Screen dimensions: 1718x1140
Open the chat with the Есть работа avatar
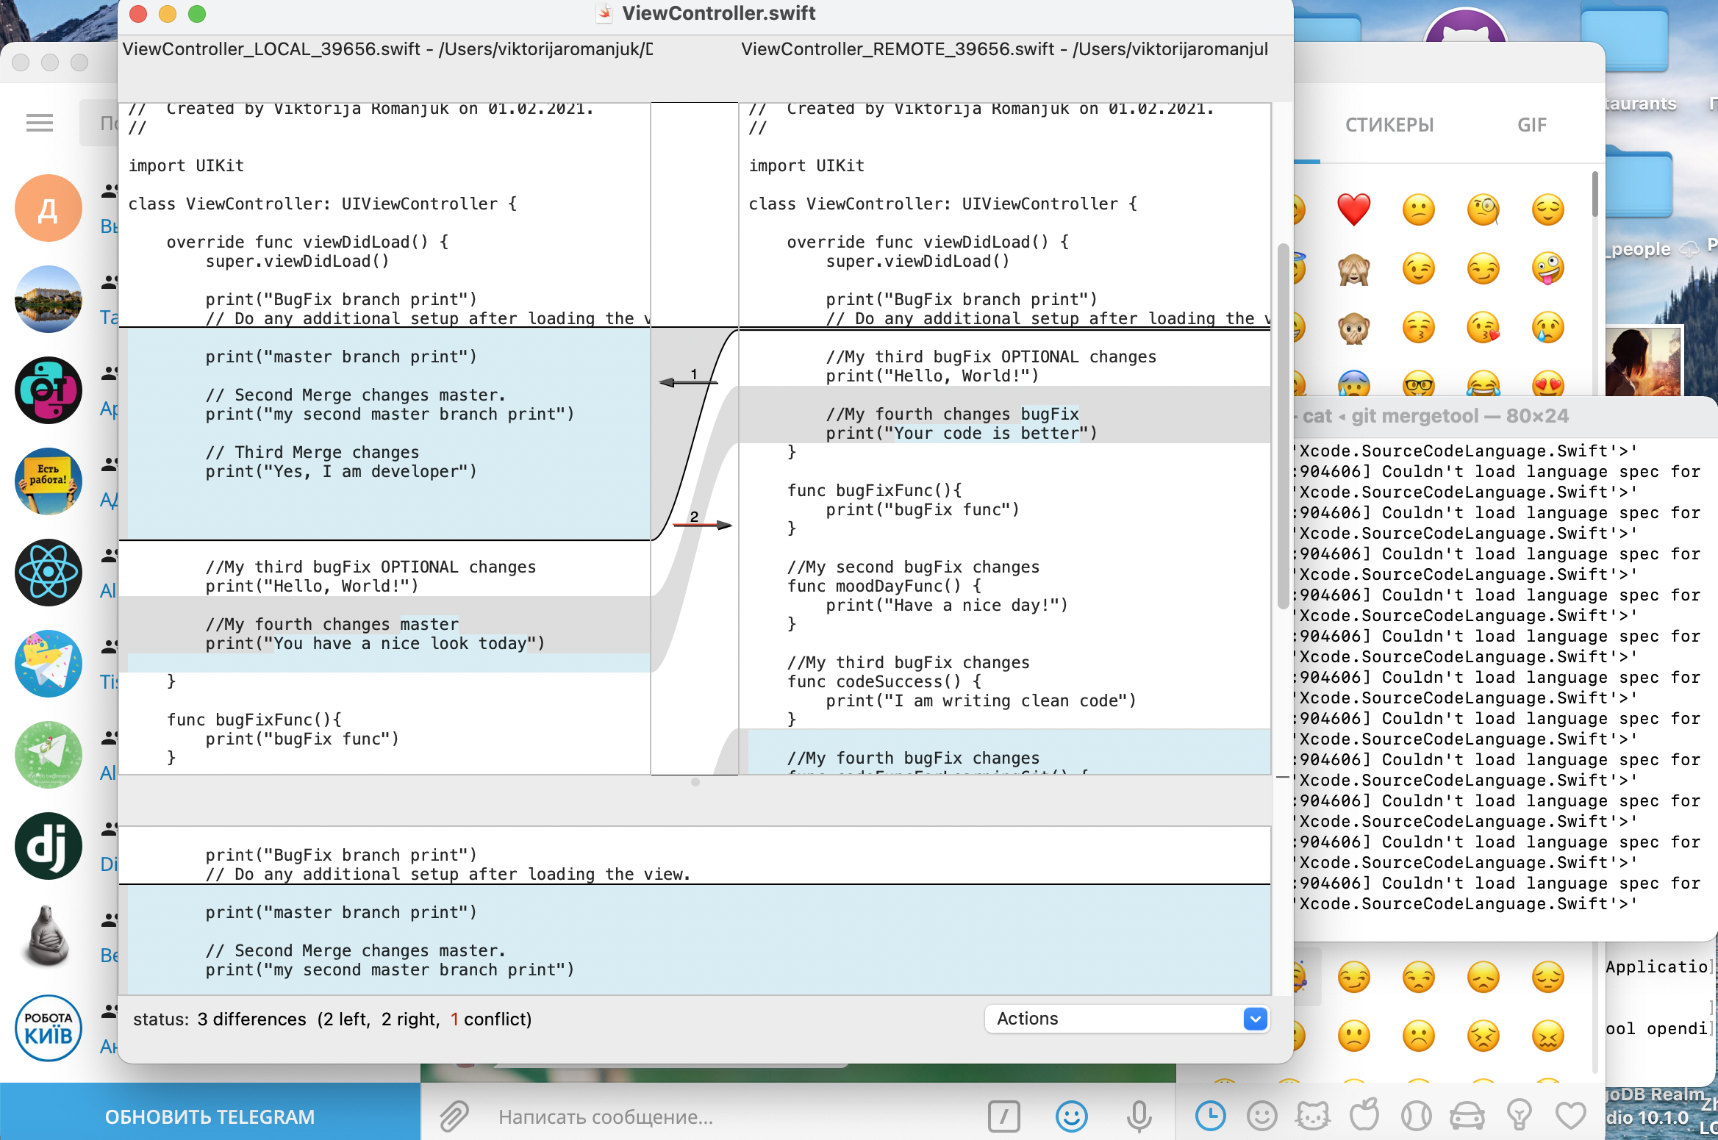click(x=48, y=481)
